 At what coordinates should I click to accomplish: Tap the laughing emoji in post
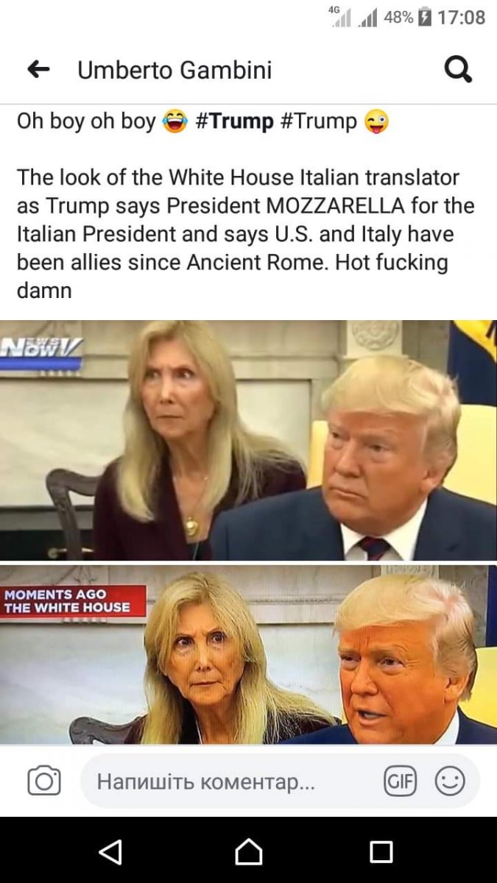click(175, 121)
